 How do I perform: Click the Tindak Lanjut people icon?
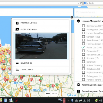(x=17, y=70)
